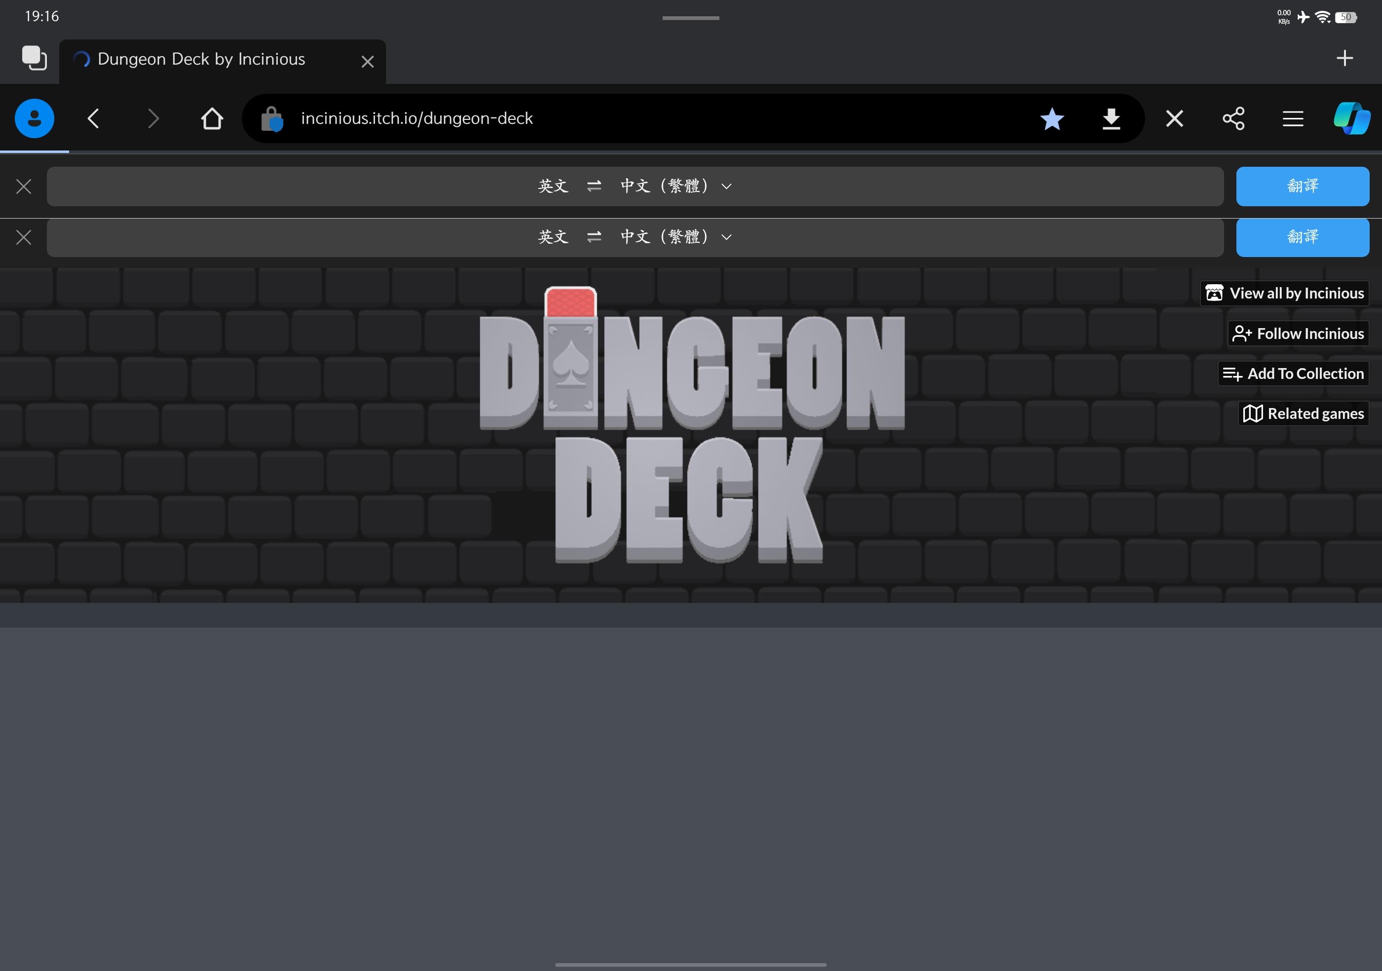The image size is (1382, 971).
Task: Browse Related games link
Action: (1304, 413)
